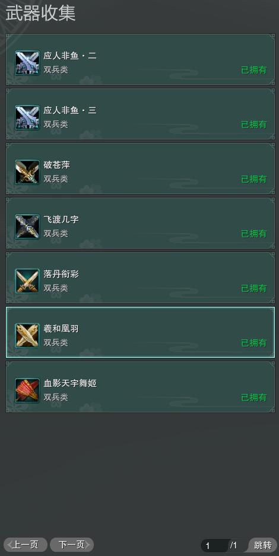
Task: Go to previous page with 上一页
Action: pos(25,545)
